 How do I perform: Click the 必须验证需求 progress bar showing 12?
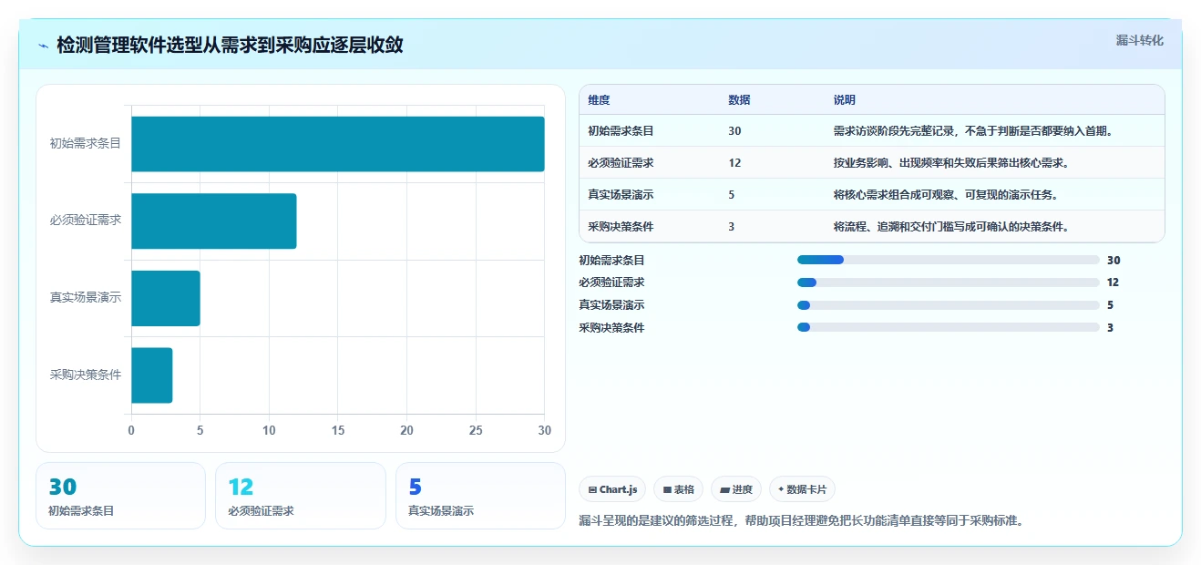point(949,282)
